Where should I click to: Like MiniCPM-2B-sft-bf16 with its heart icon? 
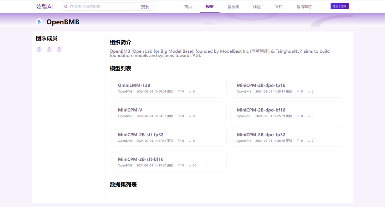179,165
